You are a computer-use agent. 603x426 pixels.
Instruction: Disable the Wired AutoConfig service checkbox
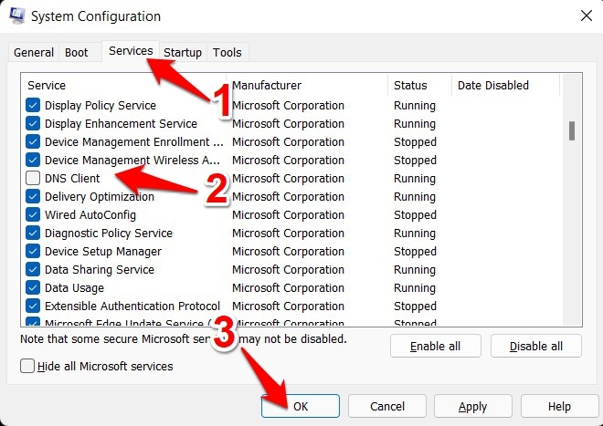(x=34, y=215)
